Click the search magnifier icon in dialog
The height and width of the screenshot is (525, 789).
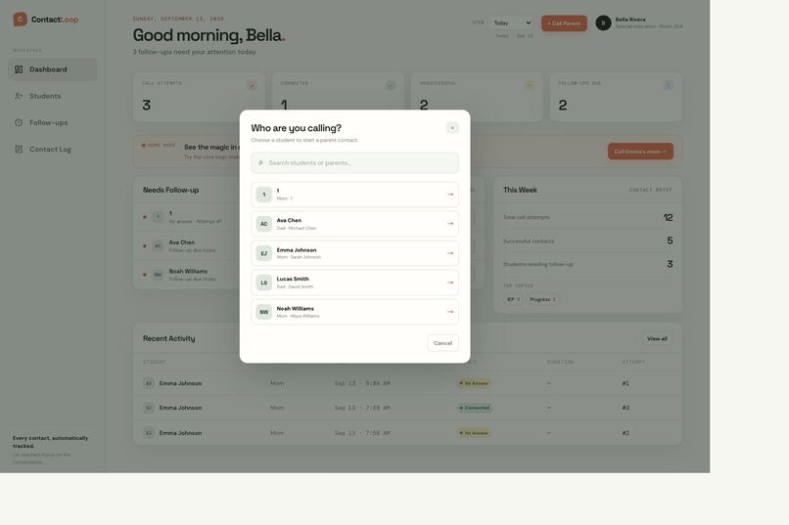260,162
